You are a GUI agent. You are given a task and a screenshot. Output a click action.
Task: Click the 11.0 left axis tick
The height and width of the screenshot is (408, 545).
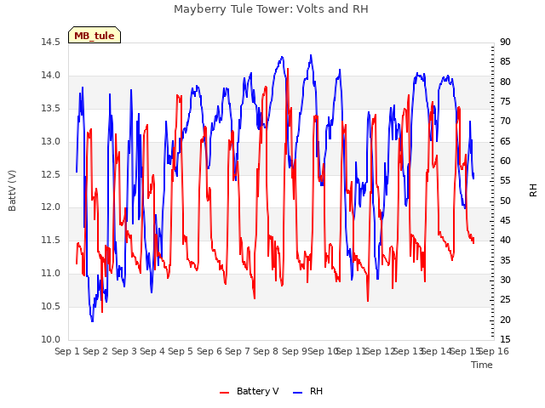click(51, 274)
